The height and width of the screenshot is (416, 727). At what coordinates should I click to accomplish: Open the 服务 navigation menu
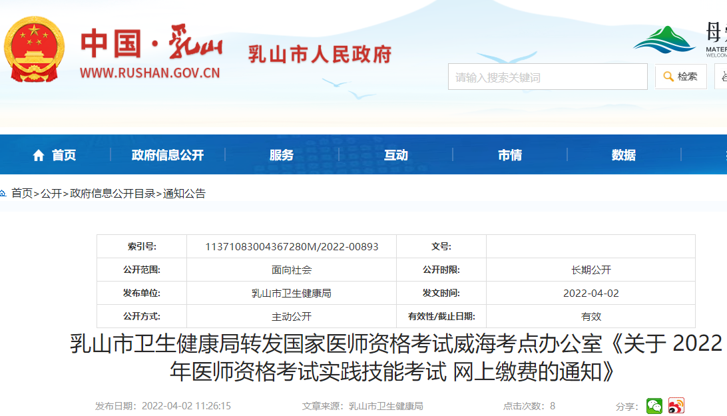[x=282, y=155]
